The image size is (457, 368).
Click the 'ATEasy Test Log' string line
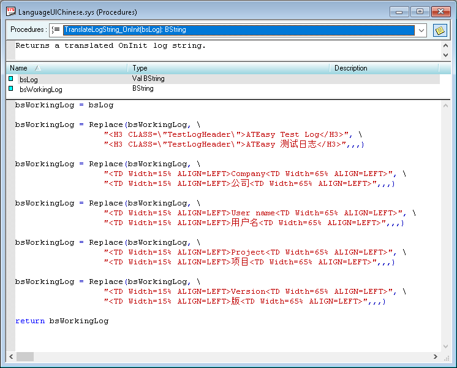(x=233, y=134)
